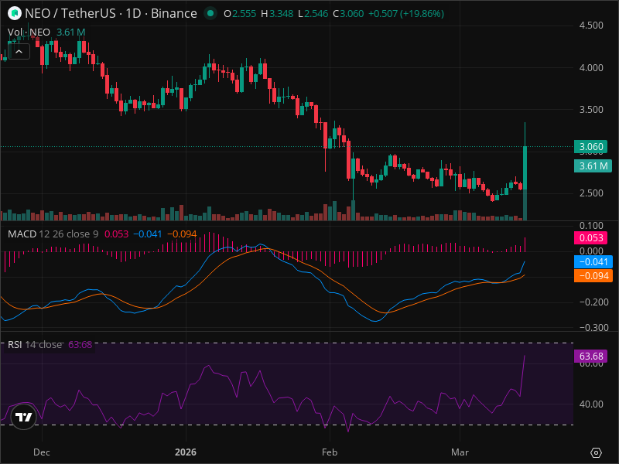
Task: Click the TradingView logo badge
Action: (x=23, y=417)
